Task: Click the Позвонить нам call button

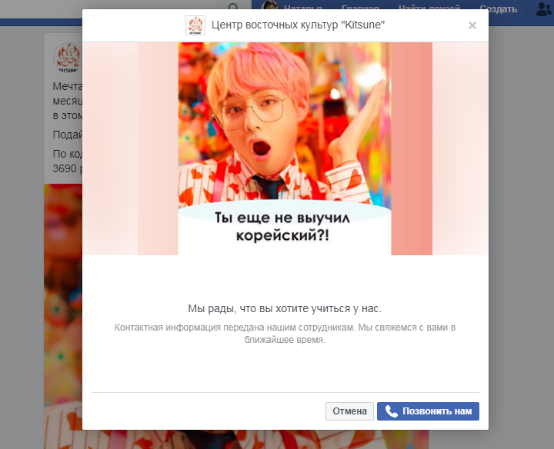Action: [x=428, y=411]
